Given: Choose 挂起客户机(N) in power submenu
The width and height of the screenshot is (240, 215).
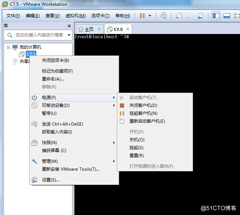Looking at the screenshot, I should 155,113.
